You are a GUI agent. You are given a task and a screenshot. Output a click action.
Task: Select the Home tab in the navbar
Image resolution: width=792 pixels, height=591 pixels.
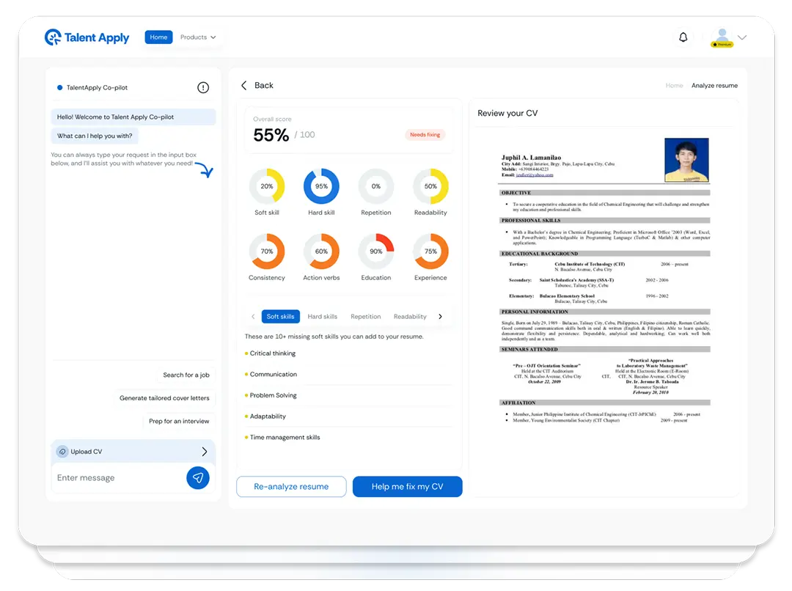pyautogui.click(x=158, y=36)
